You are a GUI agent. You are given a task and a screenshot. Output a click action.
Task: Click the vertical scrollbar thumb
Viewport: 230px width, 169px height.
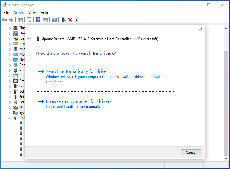click(x=226, y=103)
